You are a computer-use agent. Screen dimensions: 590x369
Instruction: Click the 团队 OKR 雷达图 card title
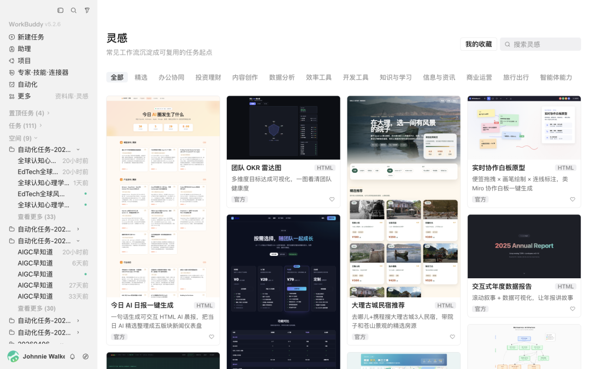(256, 168)
